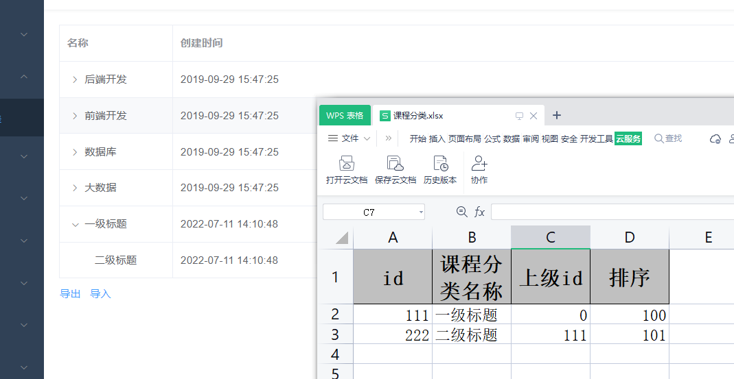Select column D header
The width and height of the screenshot is (734, 379).
click(630, 237)
